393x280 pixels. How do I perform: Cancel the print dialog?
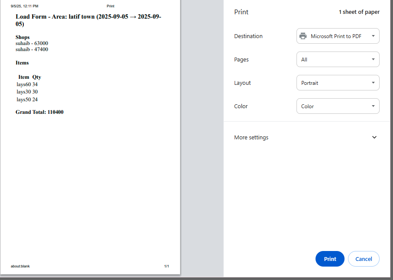(x=363, y=259)
